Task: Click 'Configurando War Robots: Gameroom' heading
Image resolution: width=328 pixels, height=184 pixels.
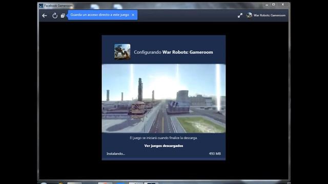Action: (173, 52)
